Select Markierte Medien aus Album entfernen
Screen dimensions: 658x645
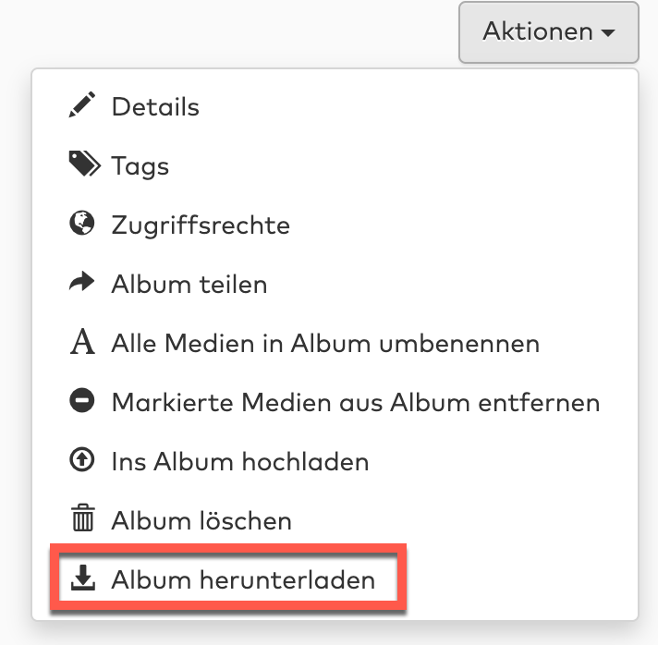[x=356, y=402]
